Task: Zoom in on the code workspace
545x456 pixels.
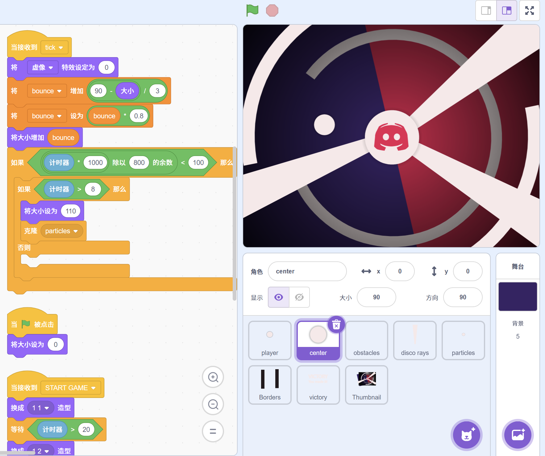Action: [x=213, y=377]
